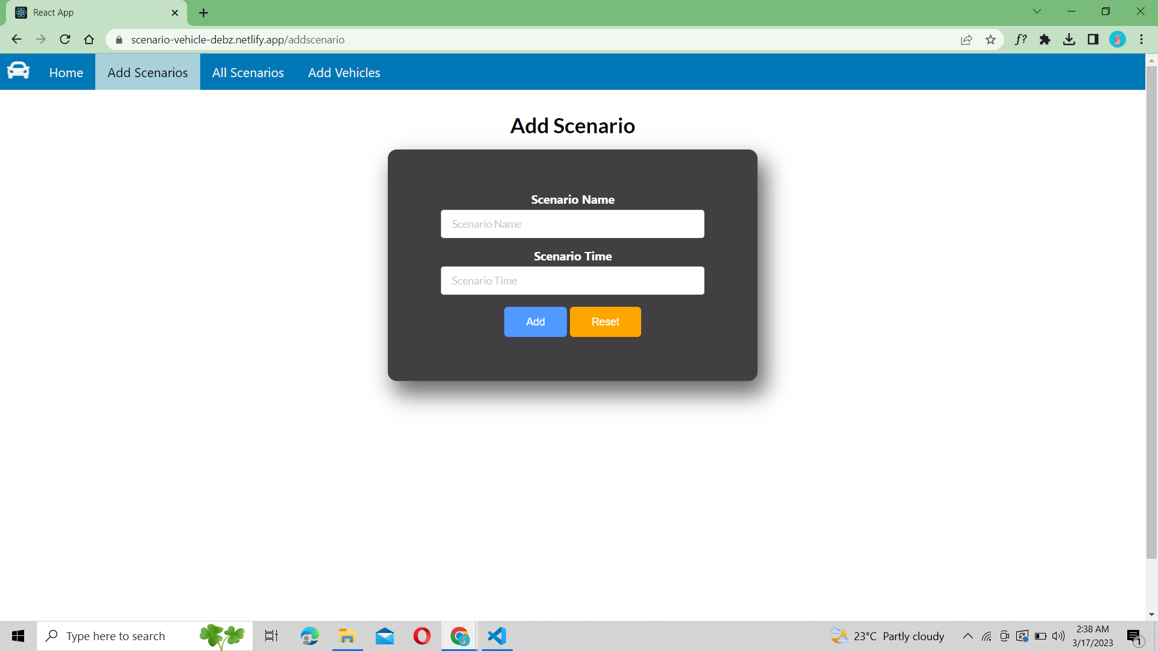1158x651 pixels.
Task: Click the browser profile avatar
Action: pos(1118,39)
